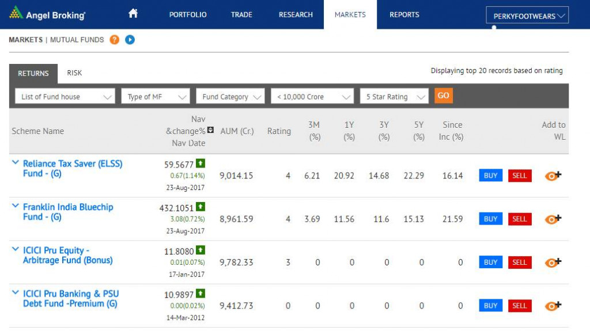Open the List of Fund house dropdown

[x=65, y=97]
